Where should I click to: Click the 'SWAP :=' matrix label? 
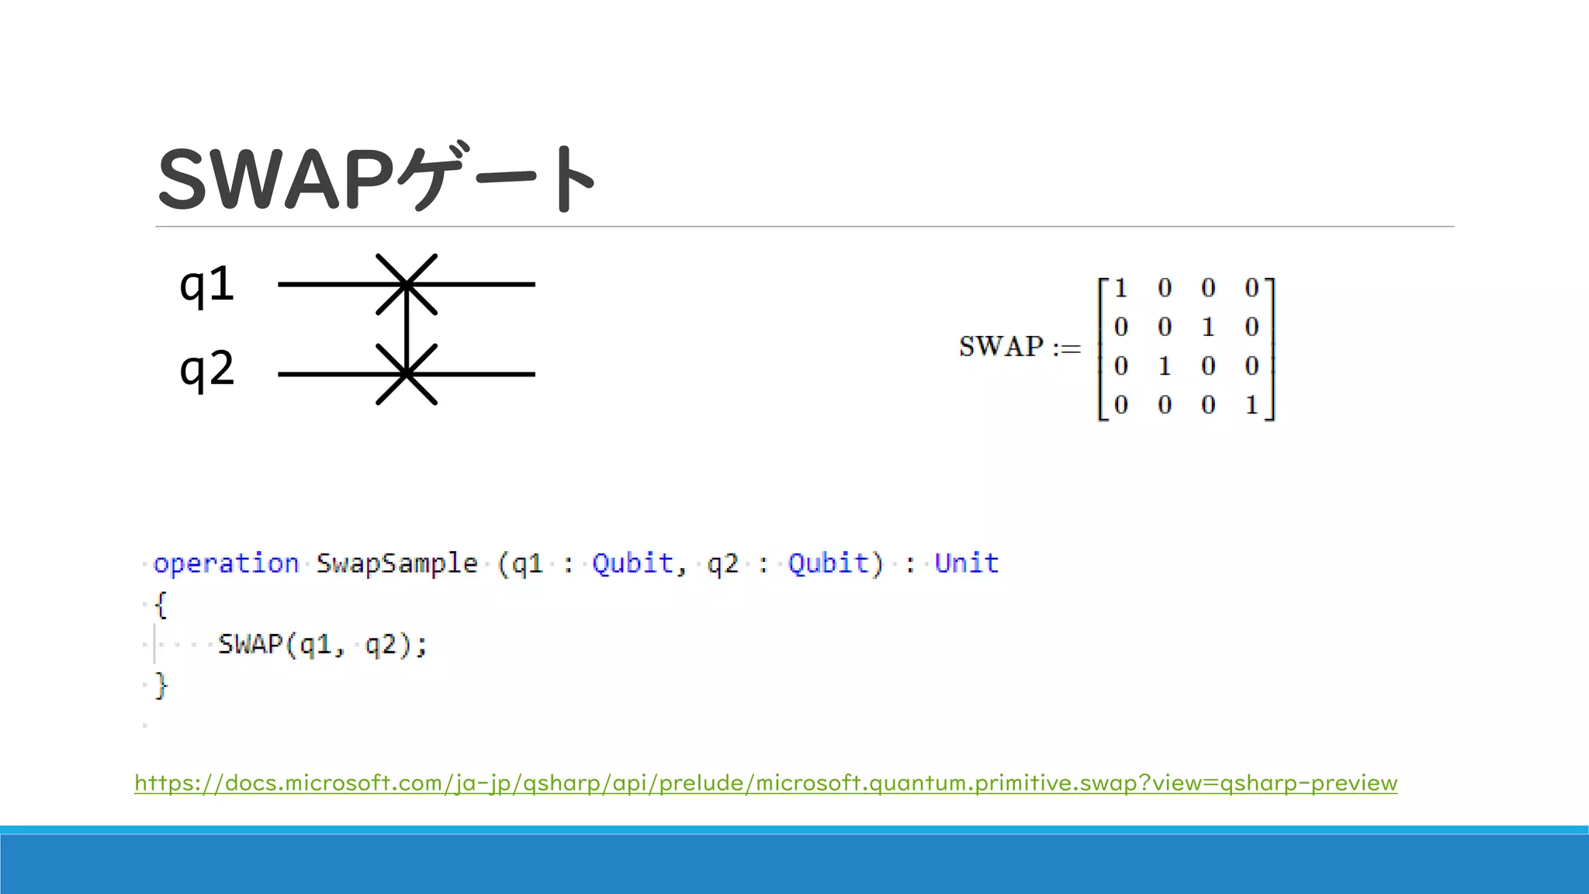[1020, 347]
